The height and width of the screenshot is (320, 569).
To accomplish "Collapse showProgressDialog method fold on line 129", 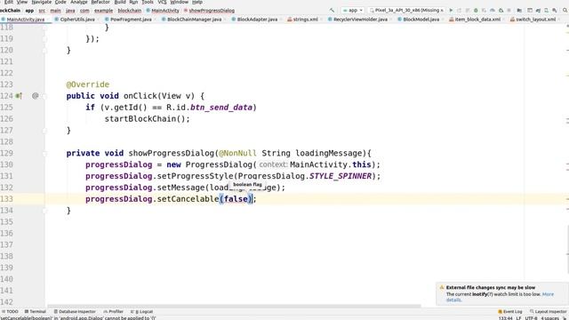I will click(44, 153).
